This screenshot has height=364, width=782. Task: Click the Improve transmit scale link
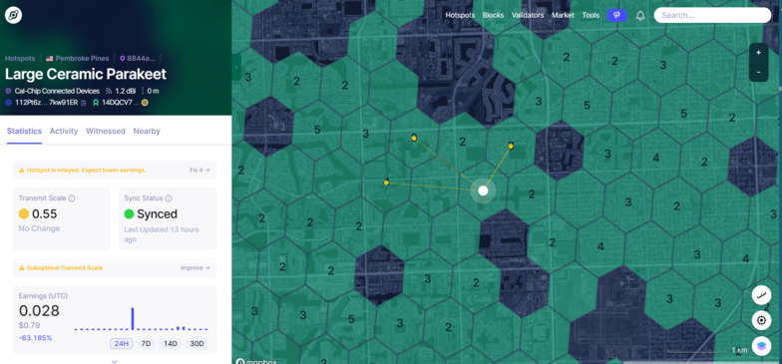195,267
